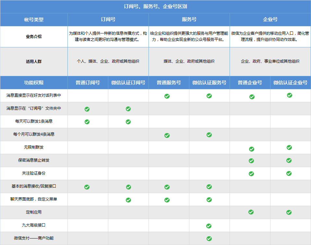Click 每天可以群发1条消息 checkmark under 普通订阅号
Screen dimensions: 311x245
point(87,122)
